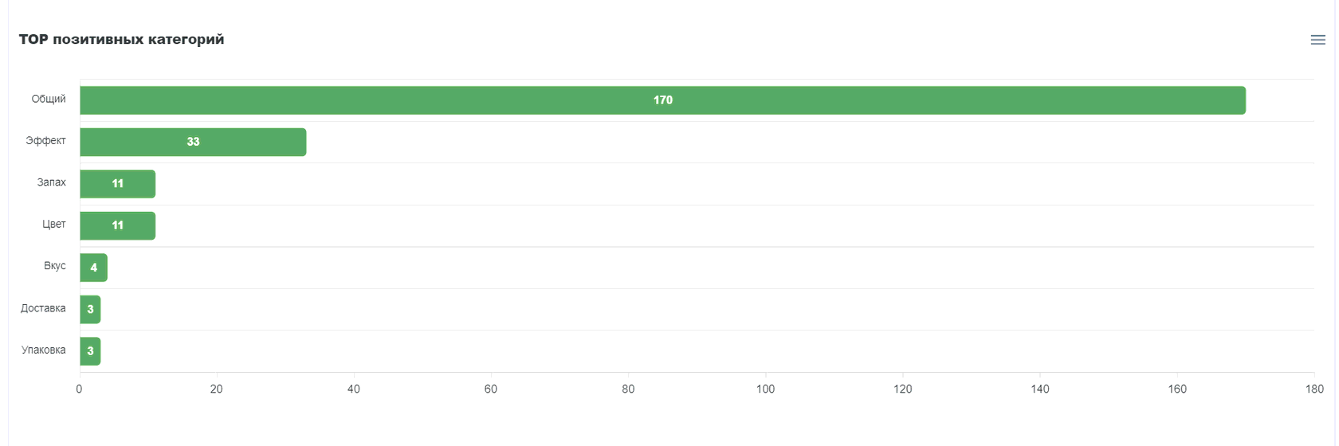Click the Запах bar in the chart

click(x=117, y=184)
